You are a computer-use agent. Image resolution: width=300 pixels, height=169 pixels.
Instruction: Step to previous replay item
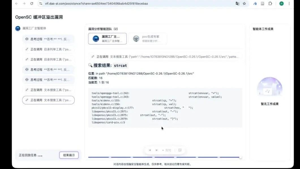coord(150,150)
